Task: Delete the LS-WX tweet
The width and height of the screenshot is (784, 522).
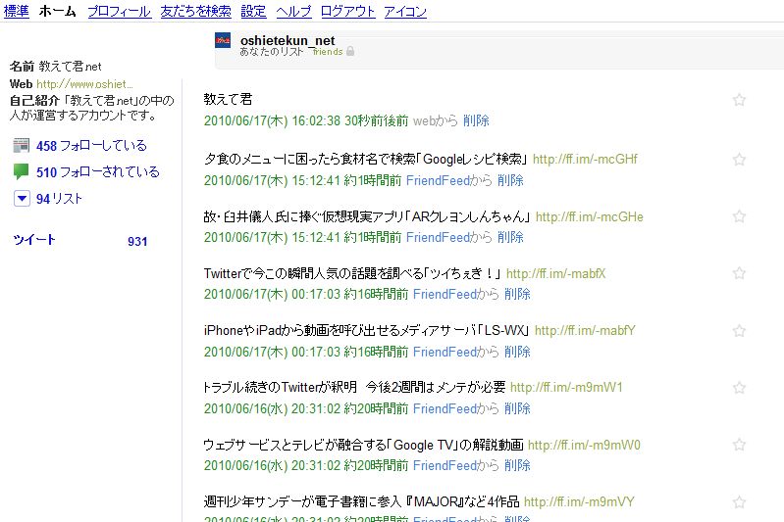Action: [517, 352]
